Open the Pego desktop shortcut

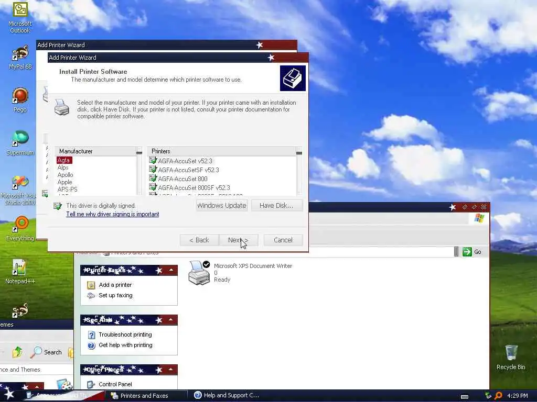20,100
